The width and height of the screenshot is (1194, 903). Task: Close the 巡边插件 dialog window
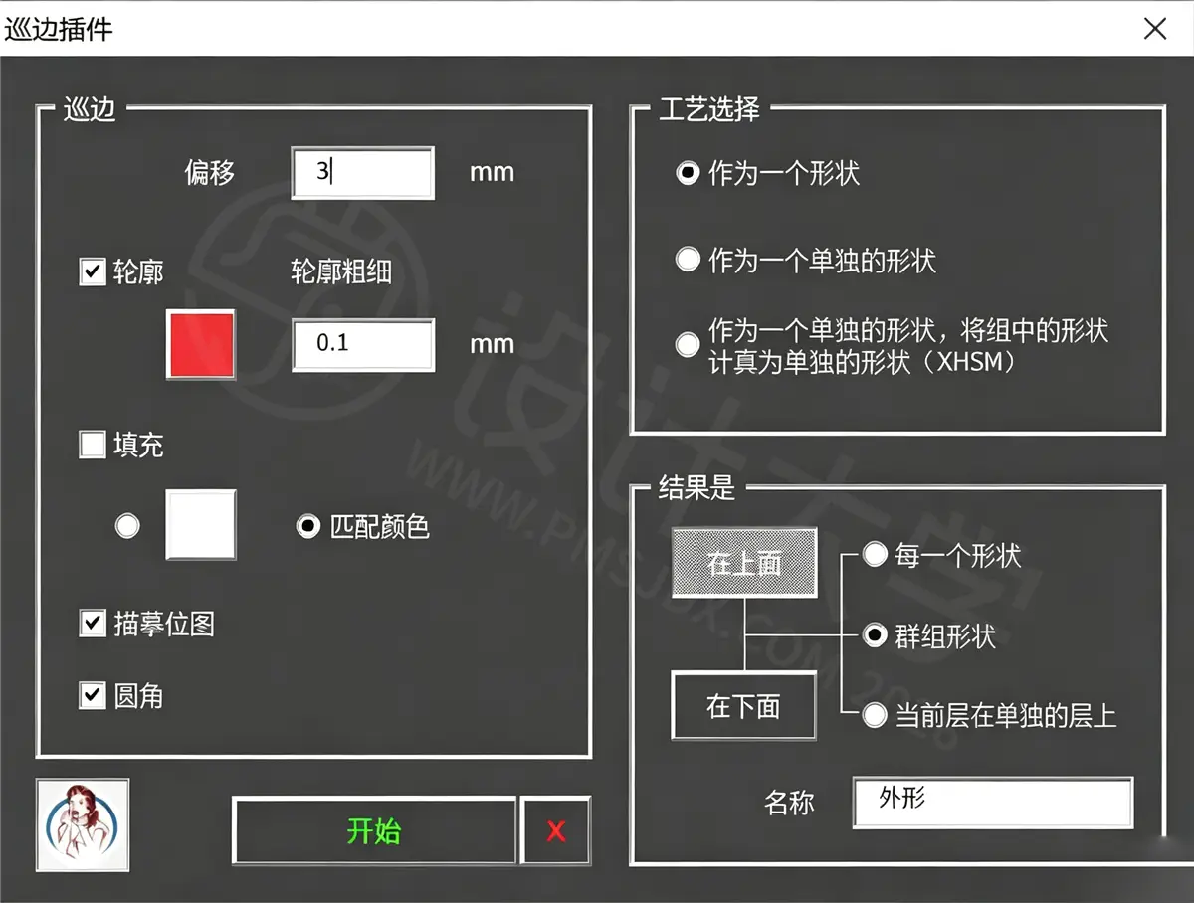(x=1154, y=28)
